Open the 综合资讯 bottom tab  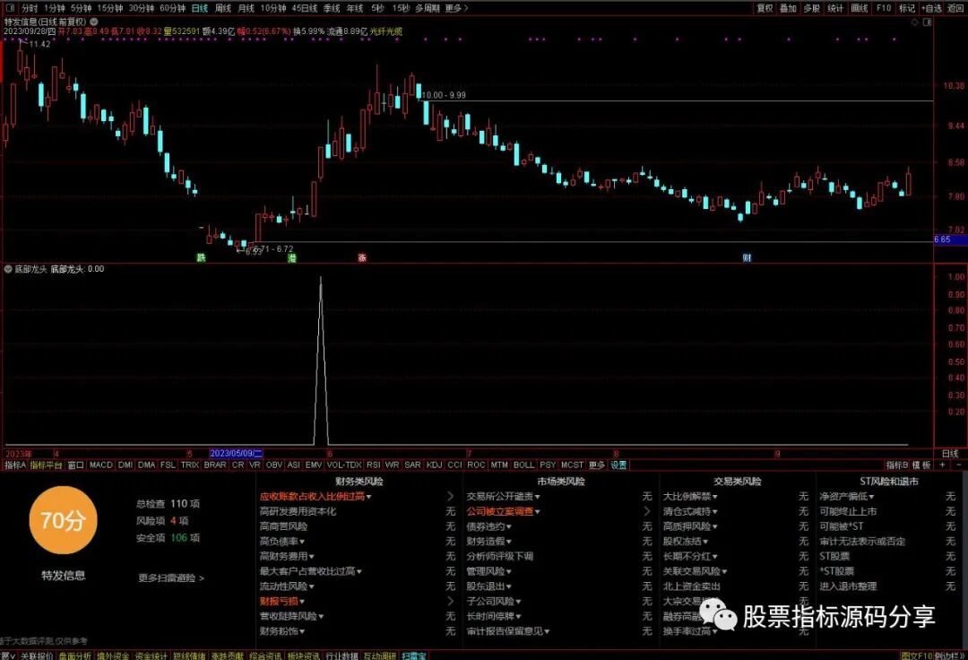point(265,656)
